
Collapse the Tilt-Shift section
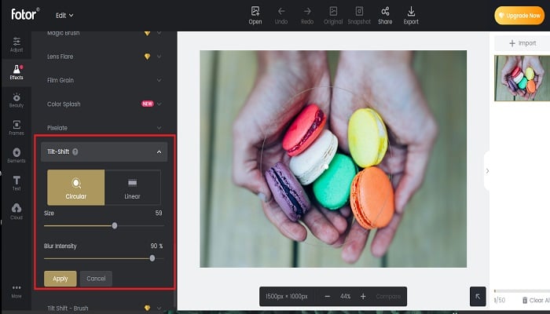tap(159, 152)
